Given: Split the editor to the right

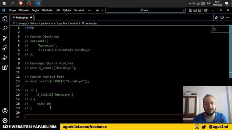Looking at the screenshot, I should 222,17.
